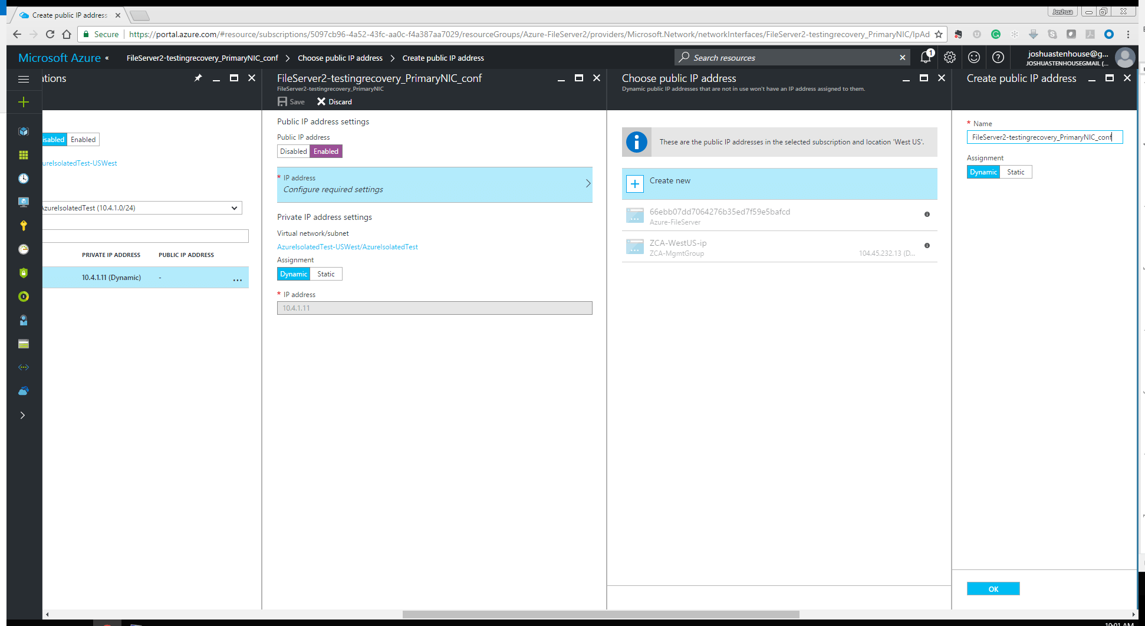Select Static assignment under Private IP settings
This screenshot has height=626, width=1145.
[x=325, y=274]
